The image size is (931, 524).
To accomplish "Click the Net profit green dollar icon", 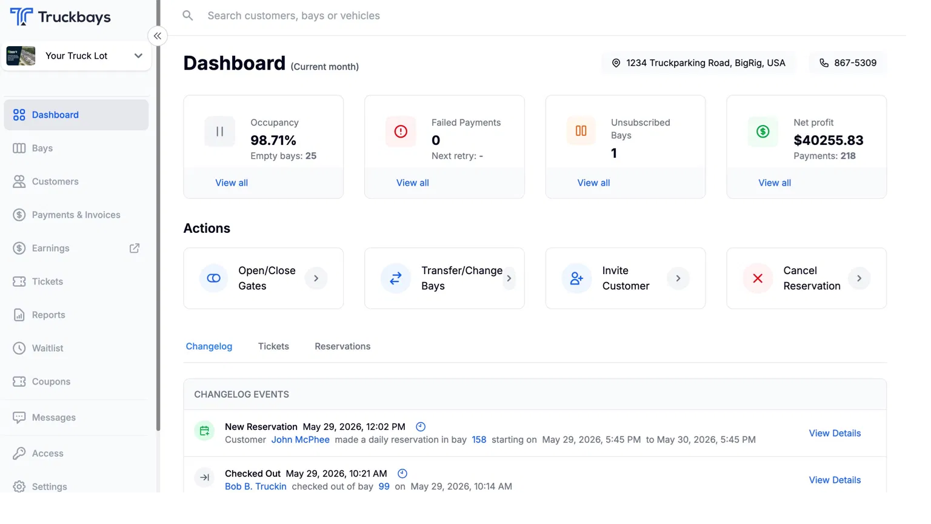I will point(762,132).
